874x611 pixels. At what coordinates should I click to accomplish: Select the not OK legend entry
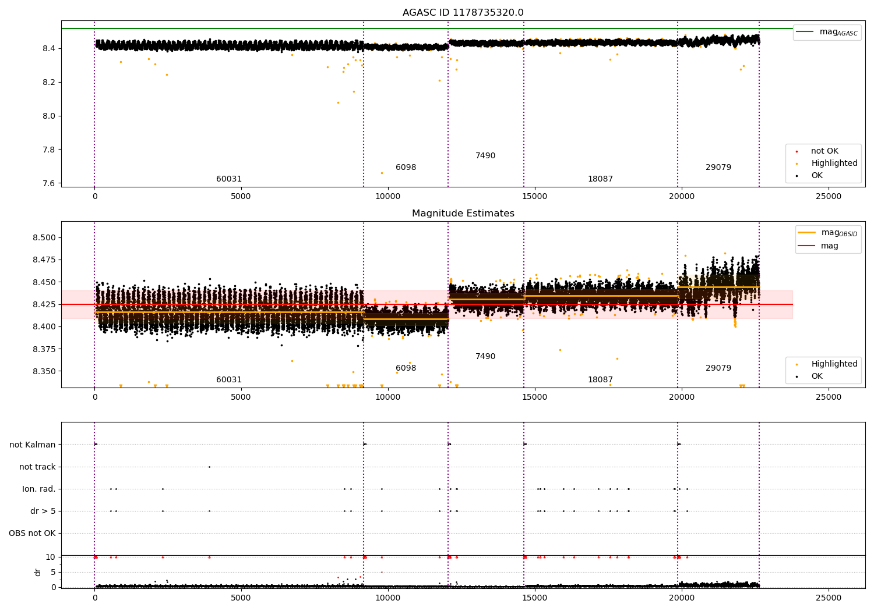(x=824, y=151)
